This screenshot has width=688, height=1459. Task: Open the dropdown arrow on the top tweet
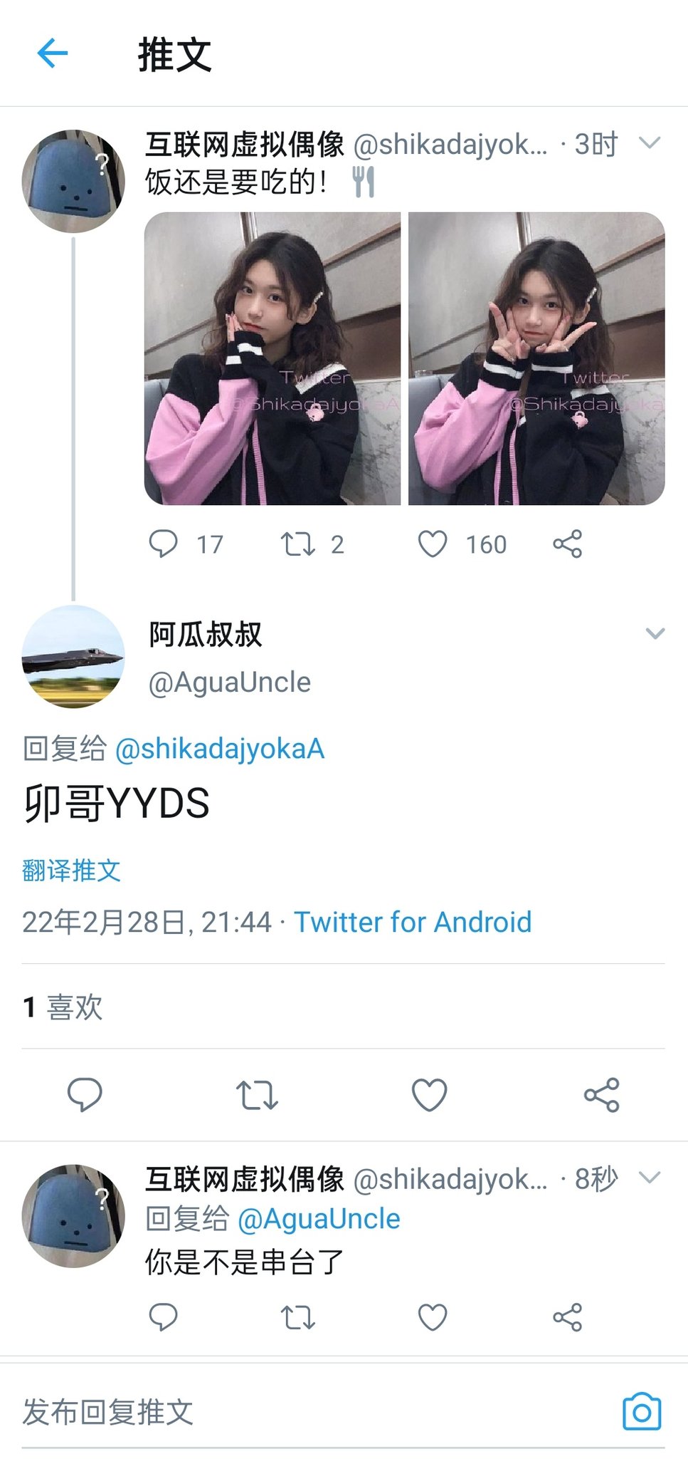650,143
